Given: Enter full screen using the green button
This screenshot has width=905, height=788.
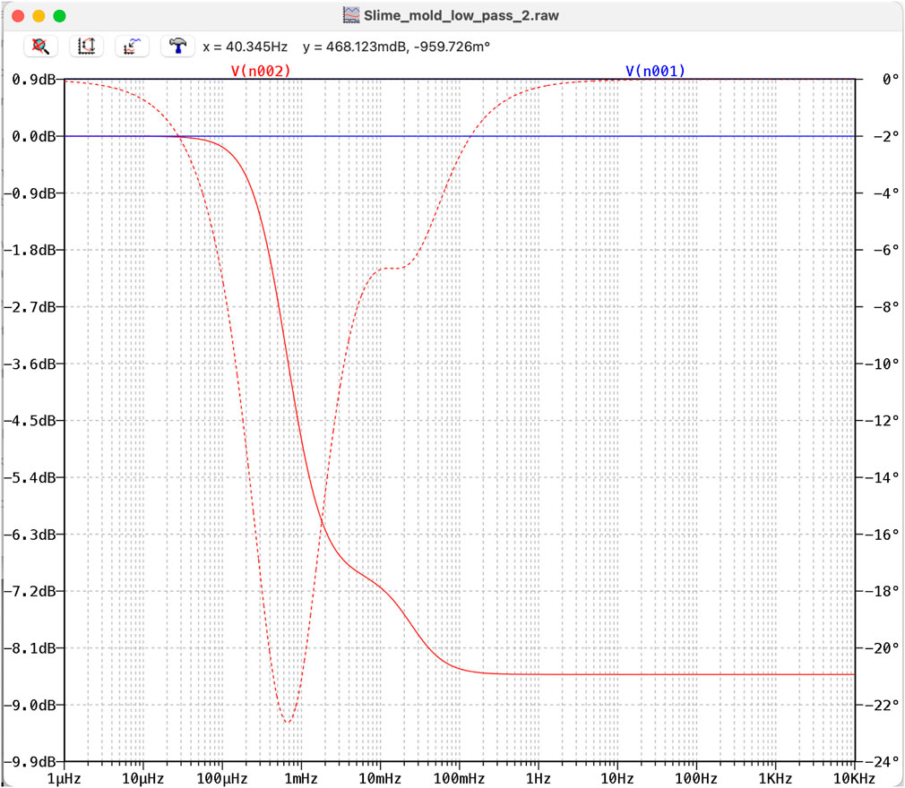Looking at the screenshot, I should tap(59, 15).
